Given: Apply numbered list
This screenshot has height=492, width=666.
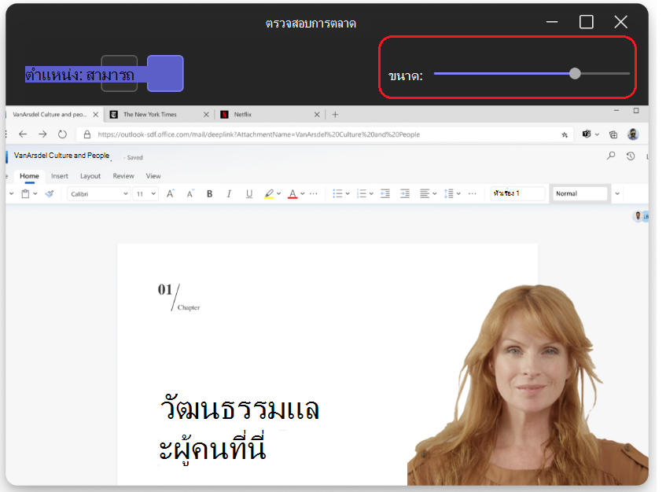Looking at the screenshot, I should click(x=362, y=194).
